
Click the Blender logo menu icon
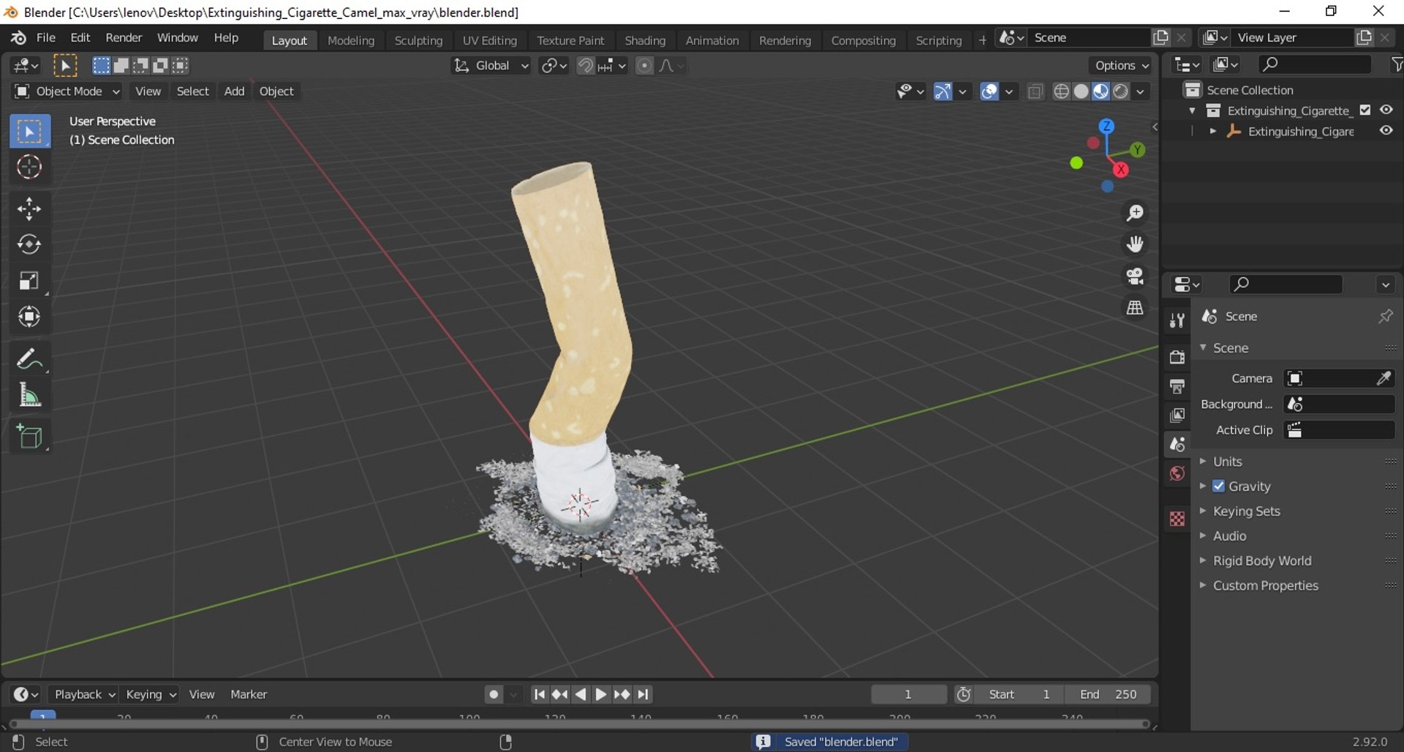click(x=18, y=38)
